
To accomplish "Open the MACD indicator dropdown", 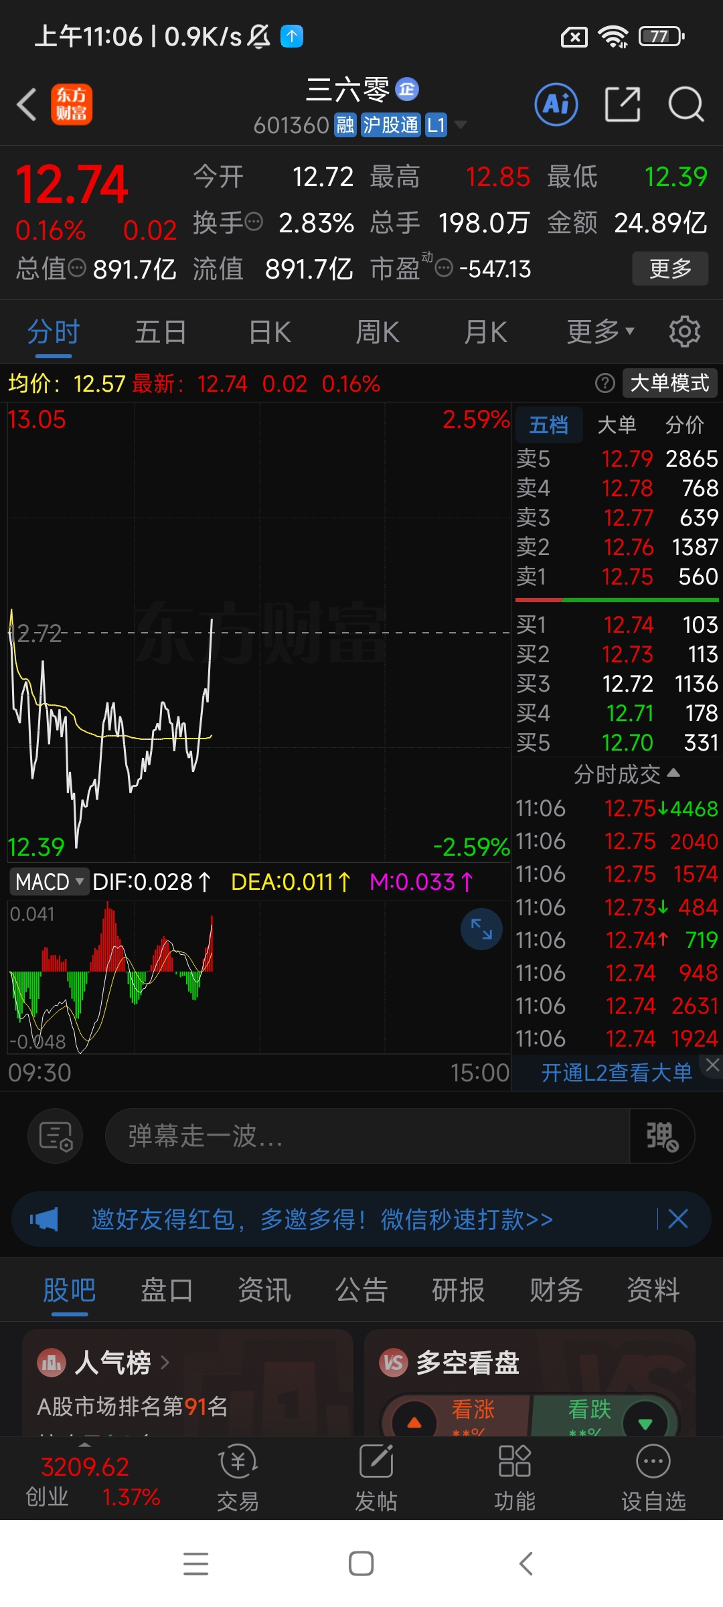I will [x=49, y=882].
